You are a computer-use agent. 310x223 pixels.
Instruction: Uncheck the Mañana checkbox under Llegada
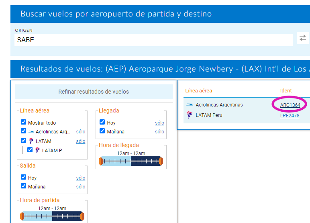tap(102, 131)
